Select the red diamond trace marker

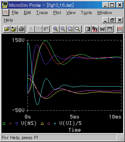tap(10, 124)
